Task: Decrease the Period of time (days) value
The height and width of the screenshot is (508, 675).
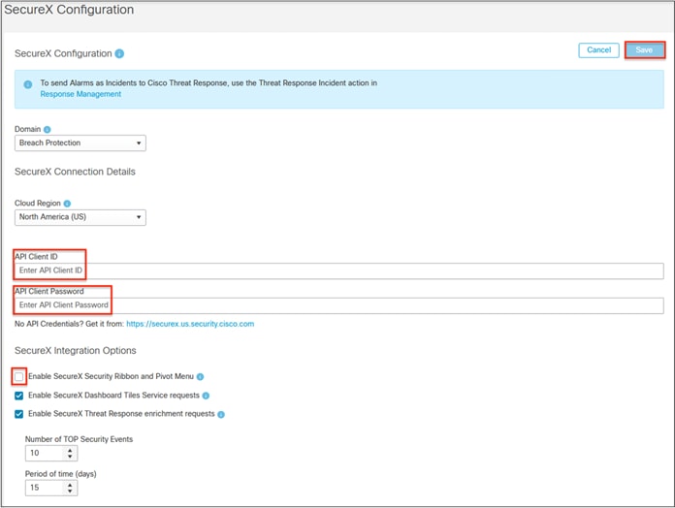Action: tap(70, 491)
